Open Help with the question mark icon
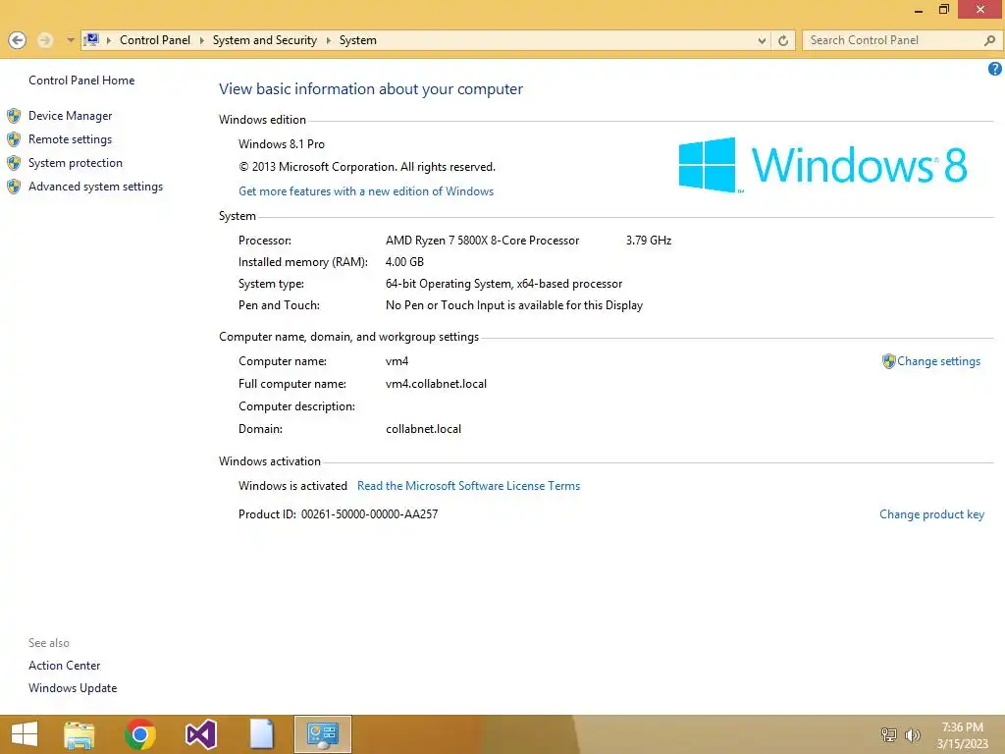 pos(995,69)
